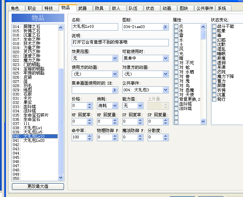Open the 动画 tab
The image size is (243, 197).
(x=169, y=8)
